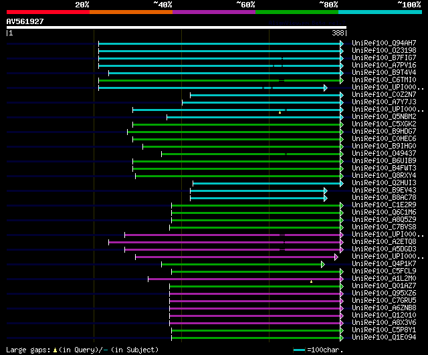
Task: Click the purple alignment bar for A2ETQ8
Action: pos(225,242)
